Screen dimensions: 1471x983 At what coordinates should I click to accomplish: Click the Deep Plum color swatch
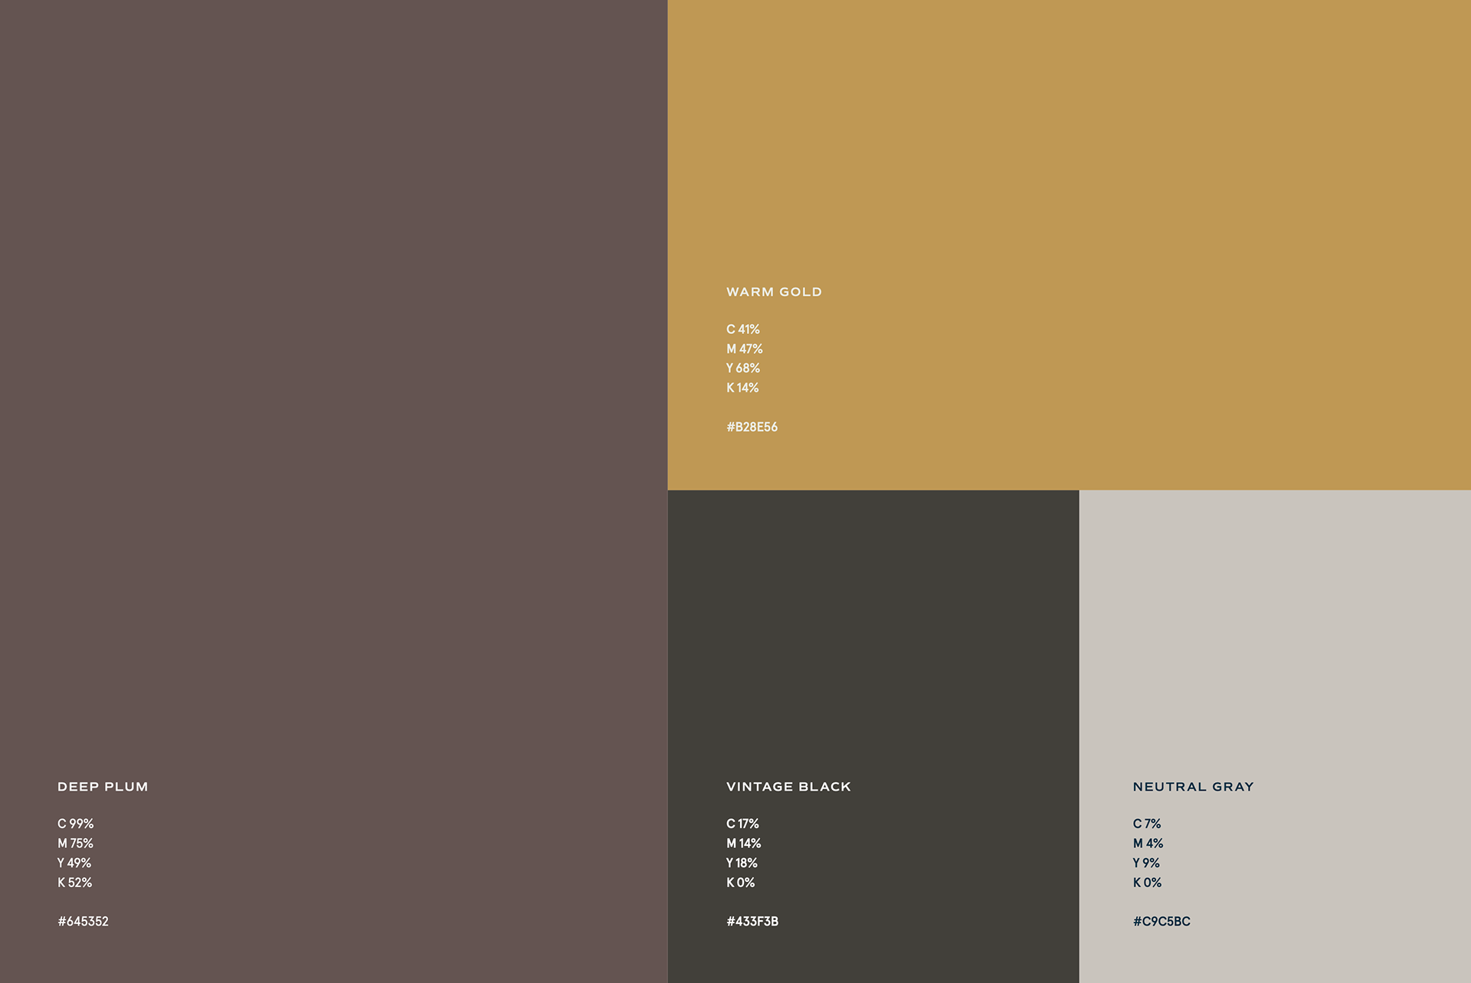click(x=333, y=383)
